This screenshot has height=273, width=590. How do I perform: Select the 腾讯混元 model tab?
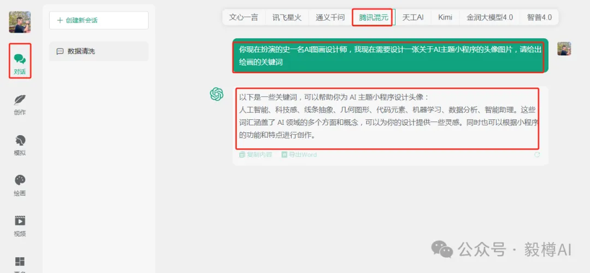pos(373,17)
